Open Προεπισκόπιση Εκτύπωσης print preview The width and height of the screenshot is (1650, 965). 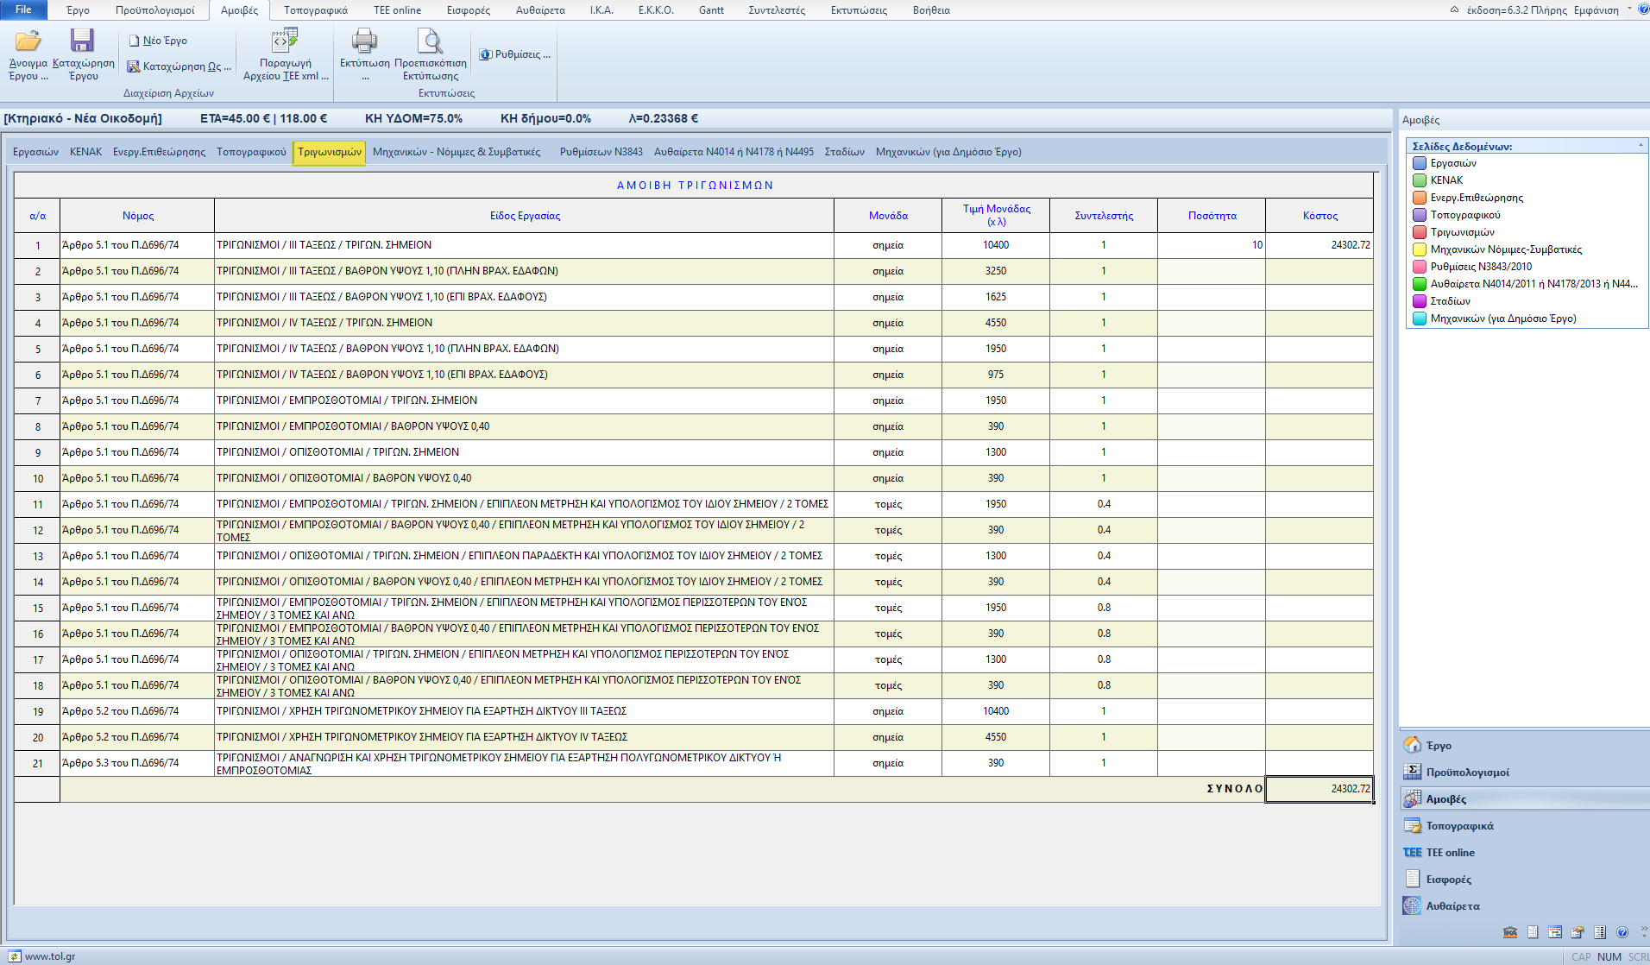coord(430,41)
